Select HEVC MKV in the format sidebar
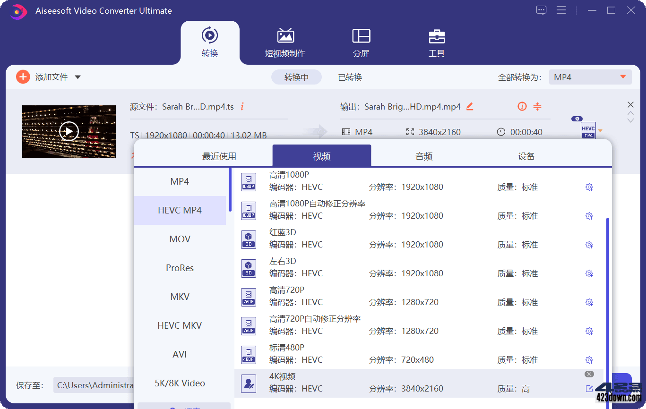 [180, 325]
